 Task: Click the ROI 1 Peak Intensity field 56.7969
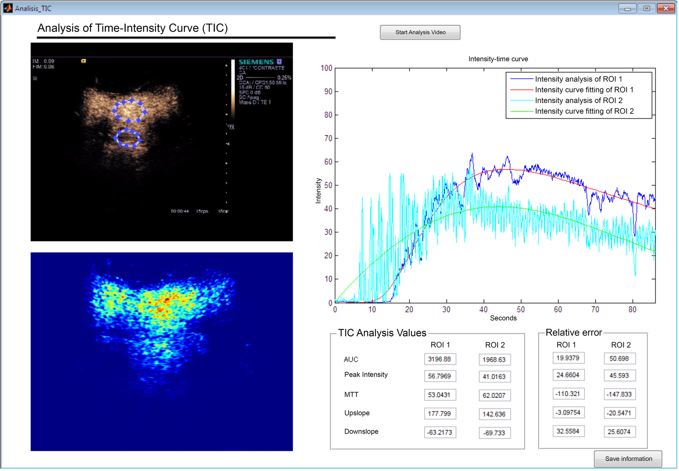440,376
